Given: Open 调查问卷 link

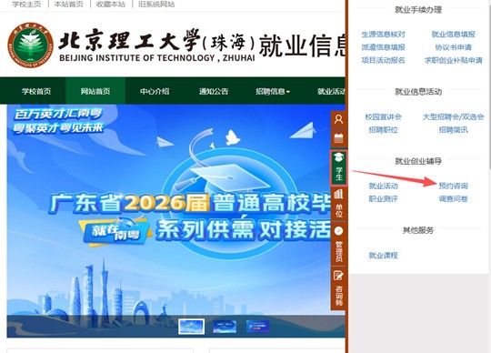Looking at the screenshot, I should [453, 198].
